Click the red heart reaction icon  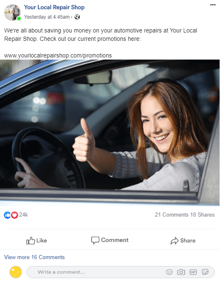[15, 215]
